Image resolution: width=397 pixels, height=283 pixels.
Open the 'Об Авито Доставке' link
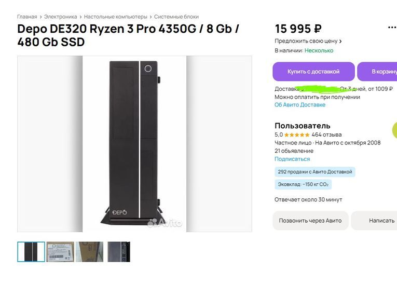point(299,105)
